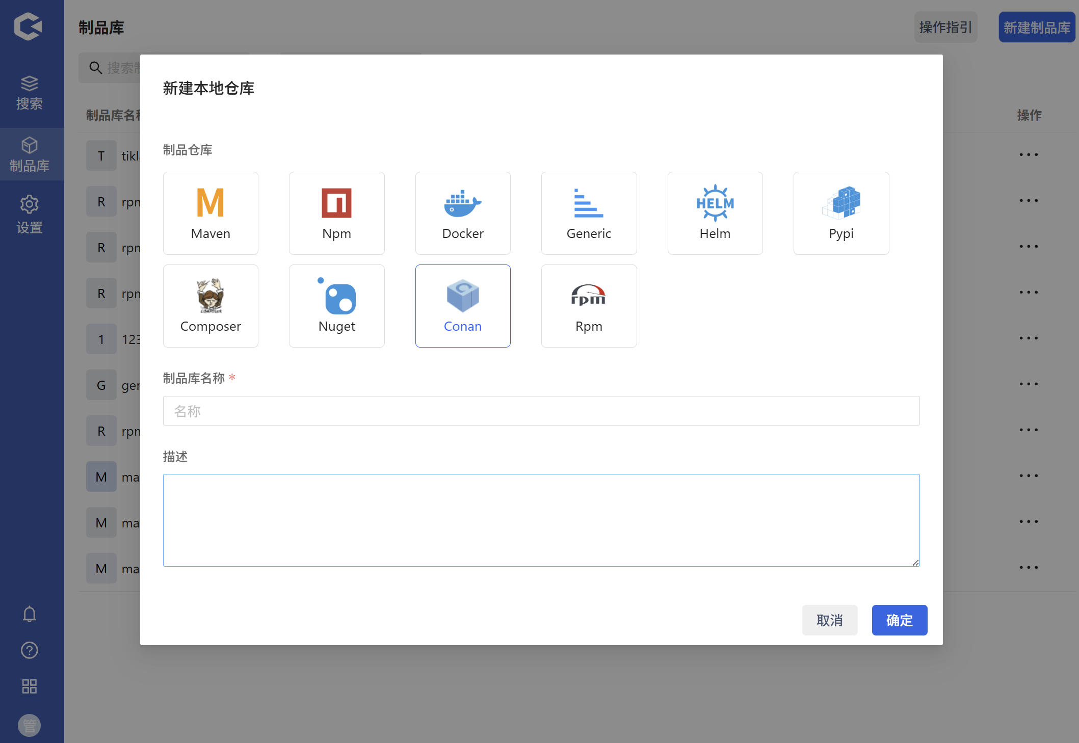Pick the Docker repository type
The height and width of the screenshot is (743, 1079).
[x=463, y=213]
